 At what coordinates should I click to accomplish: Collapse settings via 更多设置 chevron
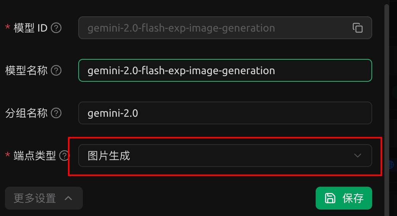(x=68, y=198)
